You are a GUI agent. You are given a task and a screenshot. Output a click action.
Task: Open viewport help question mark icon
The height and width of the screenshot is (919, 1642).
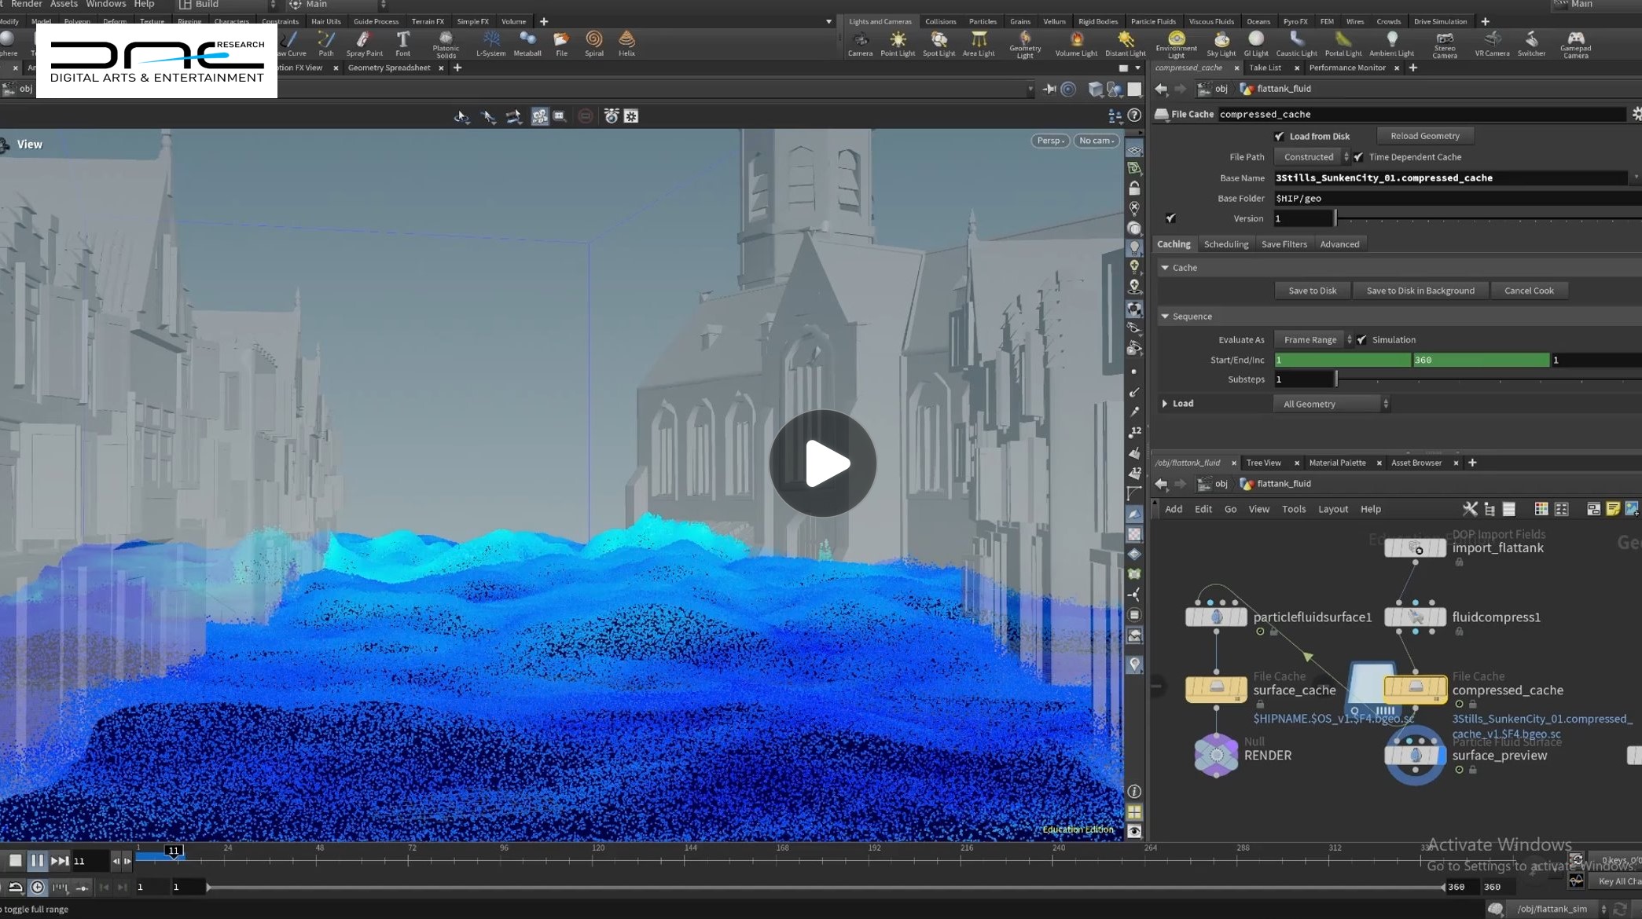tap(1134, 115)
